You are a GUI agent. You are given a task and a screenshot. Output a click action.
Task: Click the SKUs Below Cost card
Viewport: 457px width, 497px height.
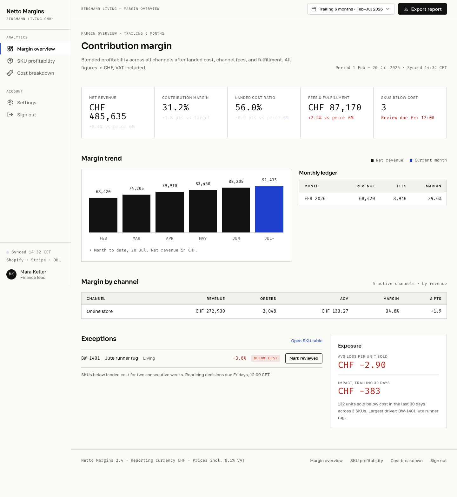pyautogui.click(x=410, y=113)
